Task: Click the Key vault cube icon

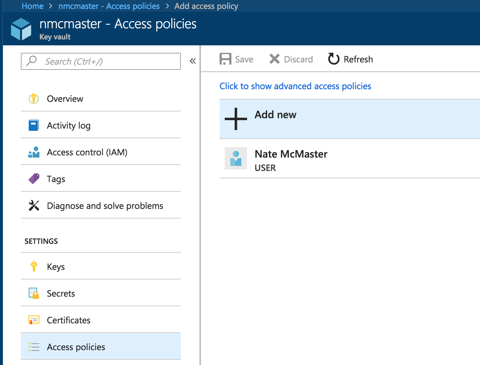Action: (x=21, y=29)
